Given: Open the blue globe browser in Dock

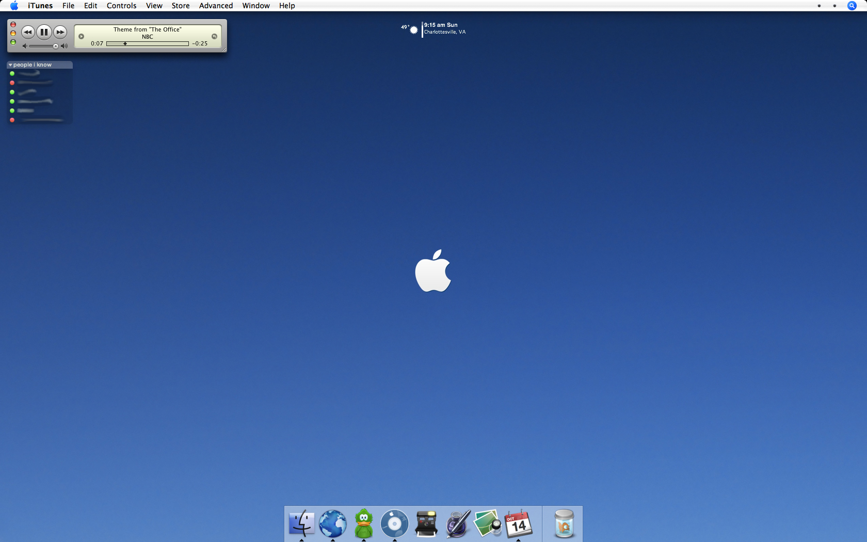Looking at the screenshot, I should coord(333,523).
